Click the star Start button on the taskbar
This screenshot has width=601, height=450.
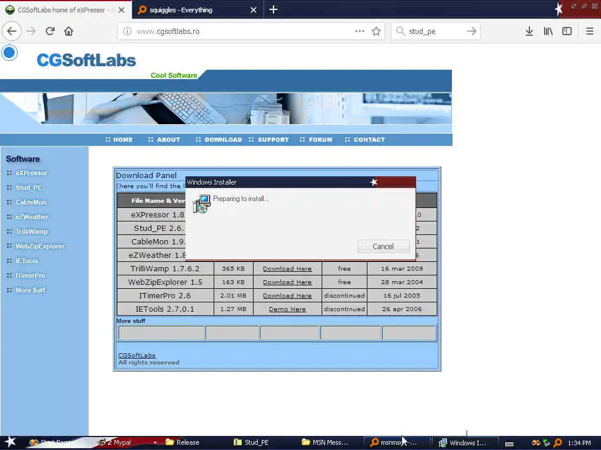pyautogui.click(x=10, y=442)
